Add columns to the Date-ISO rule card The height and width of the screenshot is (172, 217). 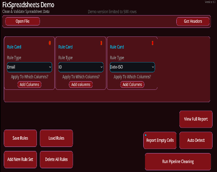pyautogui.click(x=132, y=85)
